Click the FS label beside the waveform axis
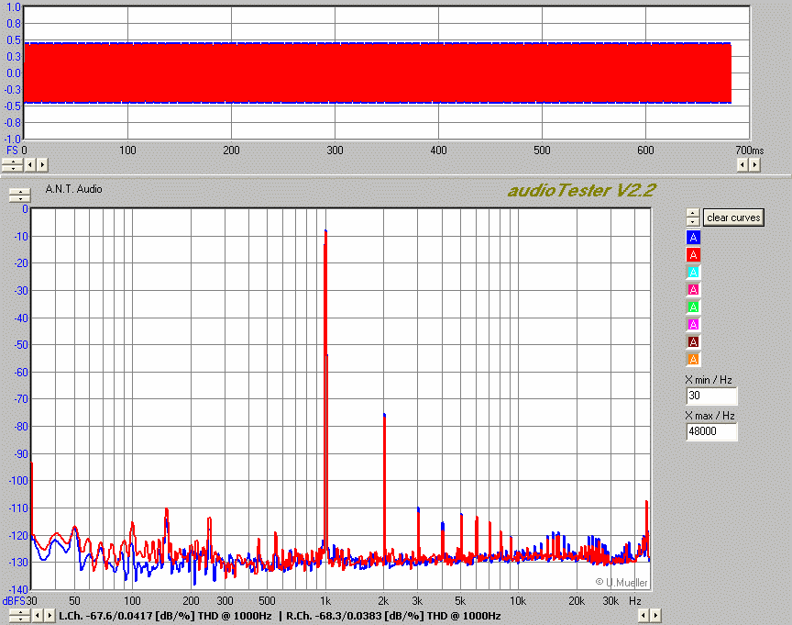The height and width of the screenshot is (625, 792). point(12,151)
